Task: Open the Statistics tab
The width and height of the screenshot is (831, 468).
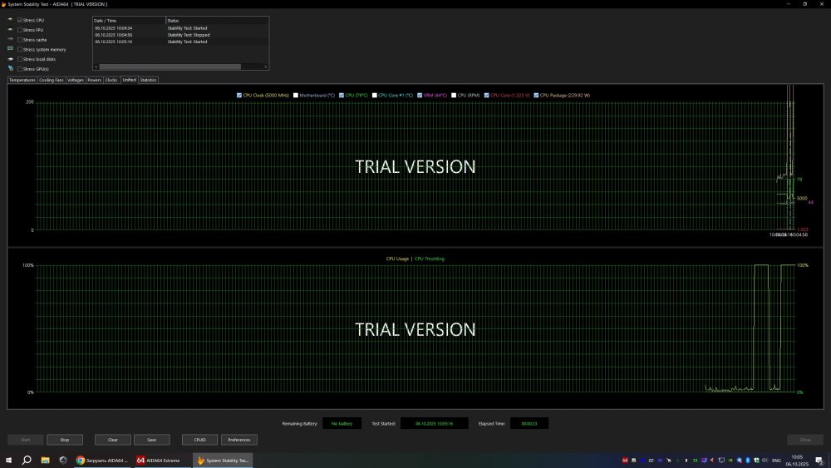Action: point(148,81)
